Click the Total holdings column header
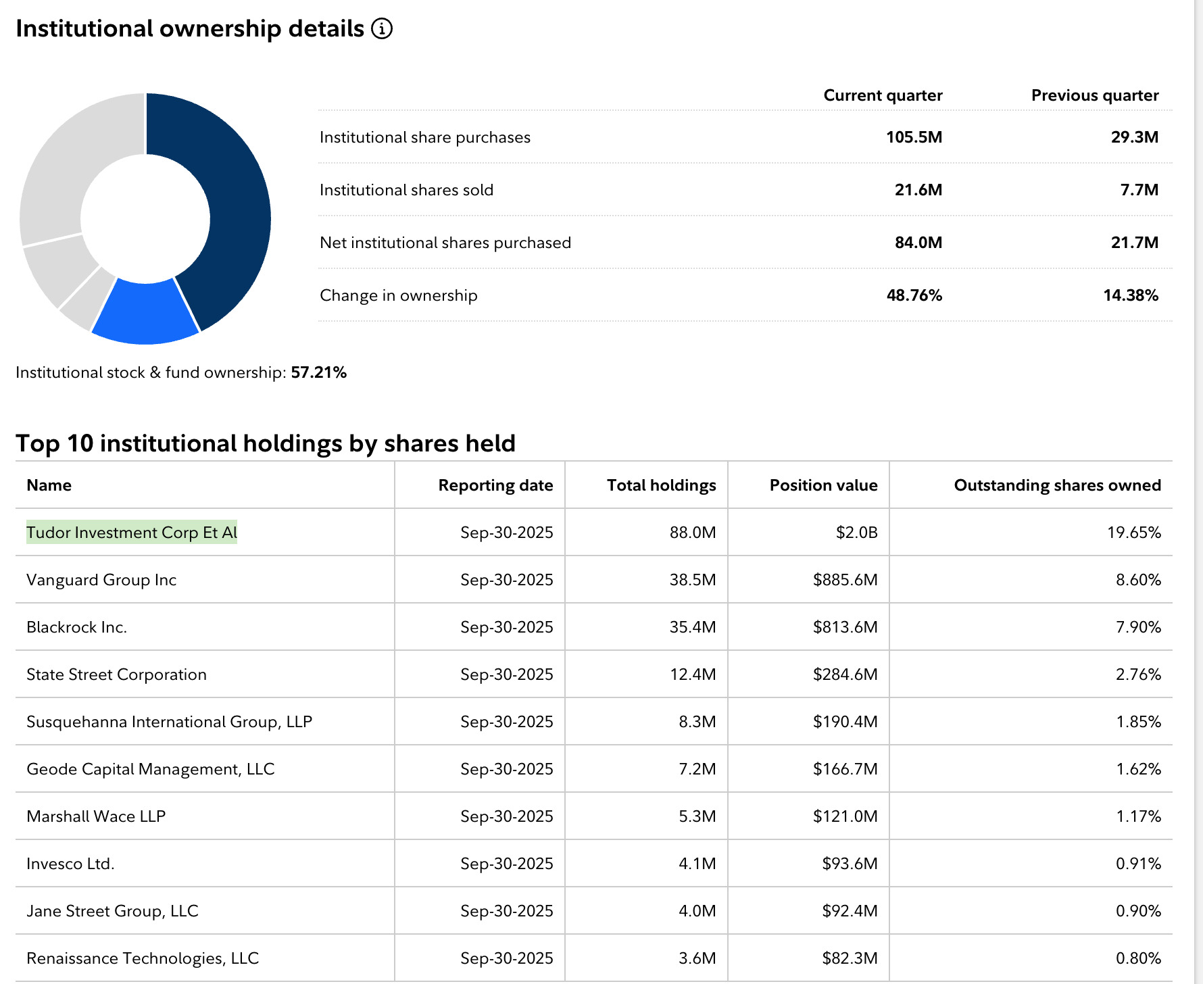 [x=661, y=485]
